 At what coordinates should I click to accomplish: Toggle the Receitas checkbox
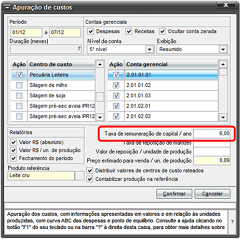129,31
